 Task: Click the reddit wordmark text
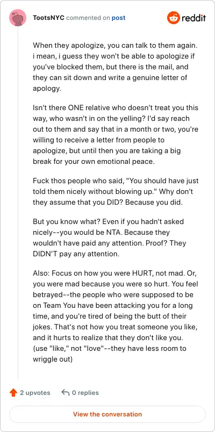[193, 18]
